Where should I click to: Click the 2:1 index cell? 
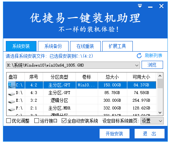tap(34, 108)
